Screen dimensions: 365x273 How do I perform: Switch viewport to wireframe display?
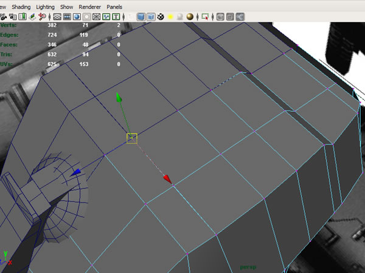point(129,17)
